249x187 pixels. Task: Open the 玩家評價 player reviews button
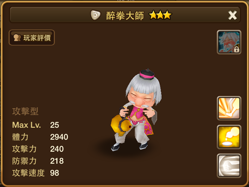(32, 38)
